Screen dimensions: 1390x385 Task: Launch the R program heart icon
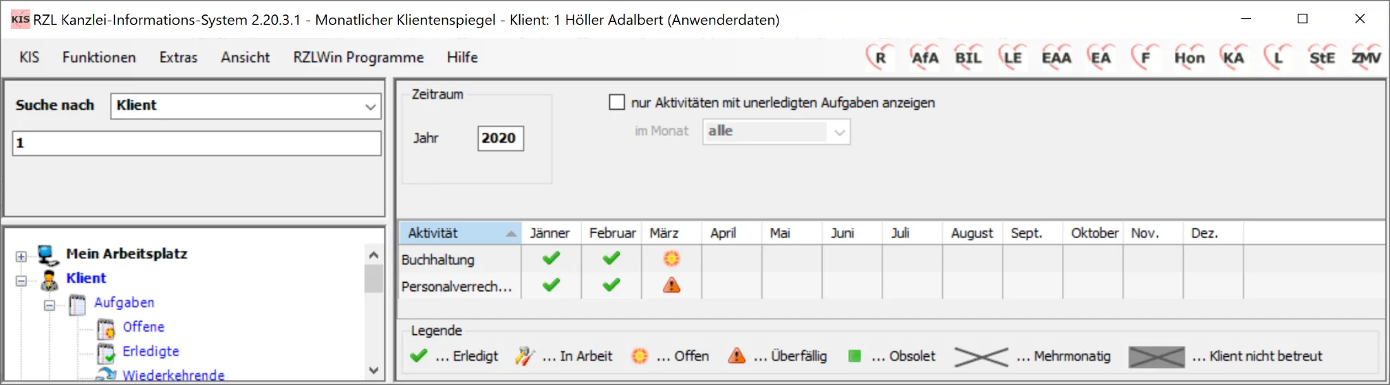pyautogui.click(x=880, y=57)
